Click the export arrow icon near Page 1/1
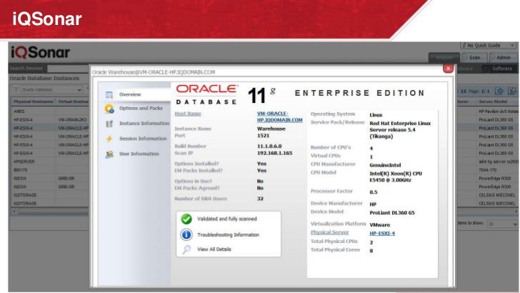The image size is (520, 293). click(499, 91)
